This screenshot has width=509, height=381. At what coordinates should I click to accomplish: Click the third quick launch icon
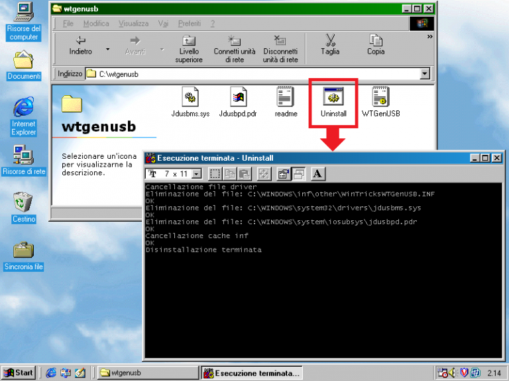tap(80, 373)
